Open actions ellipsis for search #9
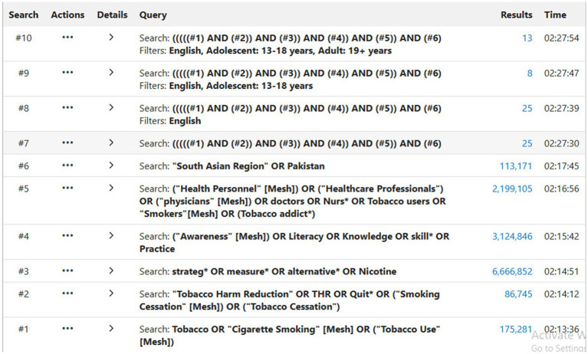The width and height of the screenshot is (588, 354). 67,72
